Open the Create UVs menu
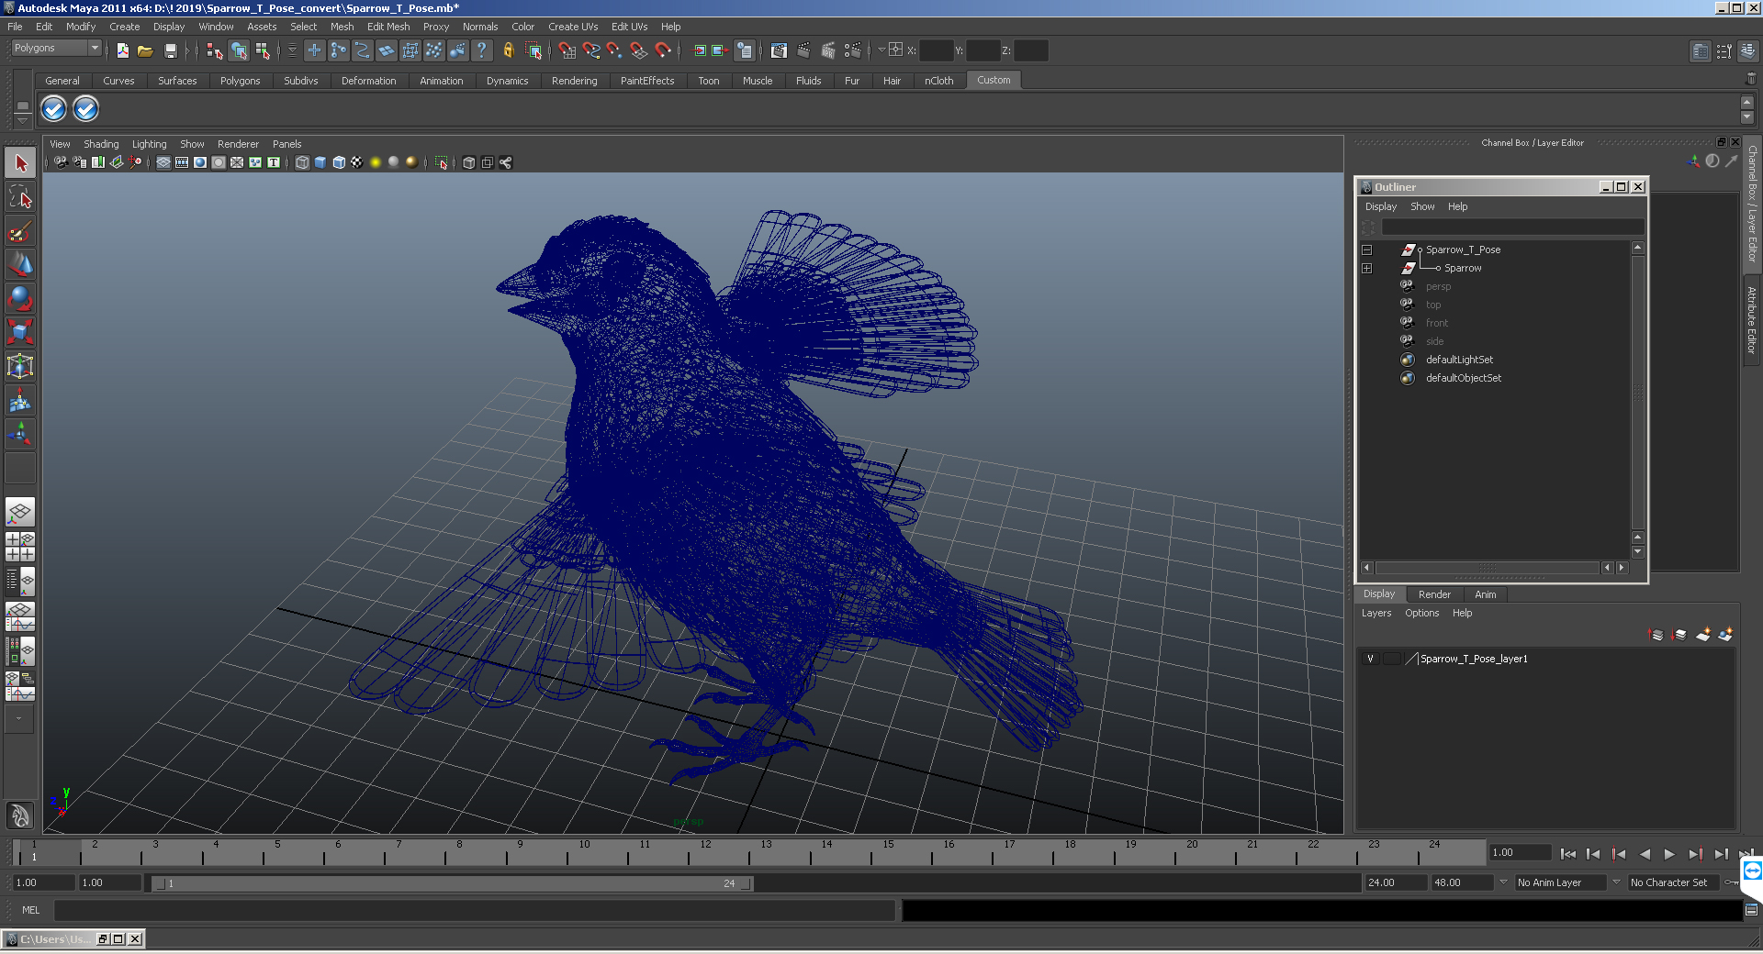 pyautogui.click(x=573, y=27)
